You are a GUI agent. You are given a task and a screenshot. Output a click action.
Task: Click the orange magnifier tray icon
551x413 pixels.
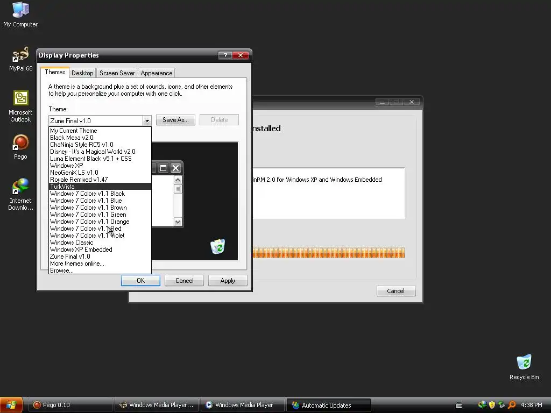click(512, 405)
